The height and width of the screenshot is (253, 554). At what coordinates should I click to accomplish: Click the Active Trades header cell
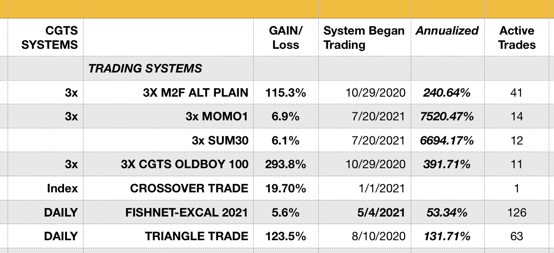coord(517,38)
